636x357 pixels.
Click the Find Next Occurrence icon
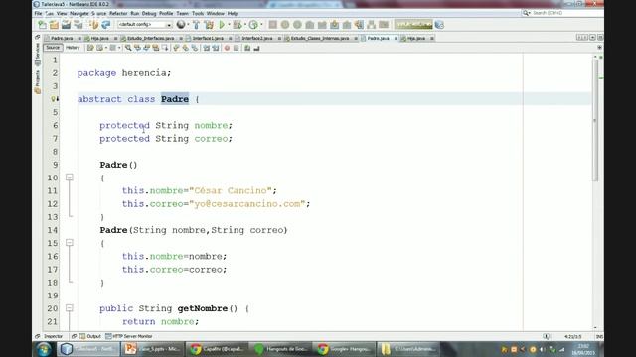146,48
